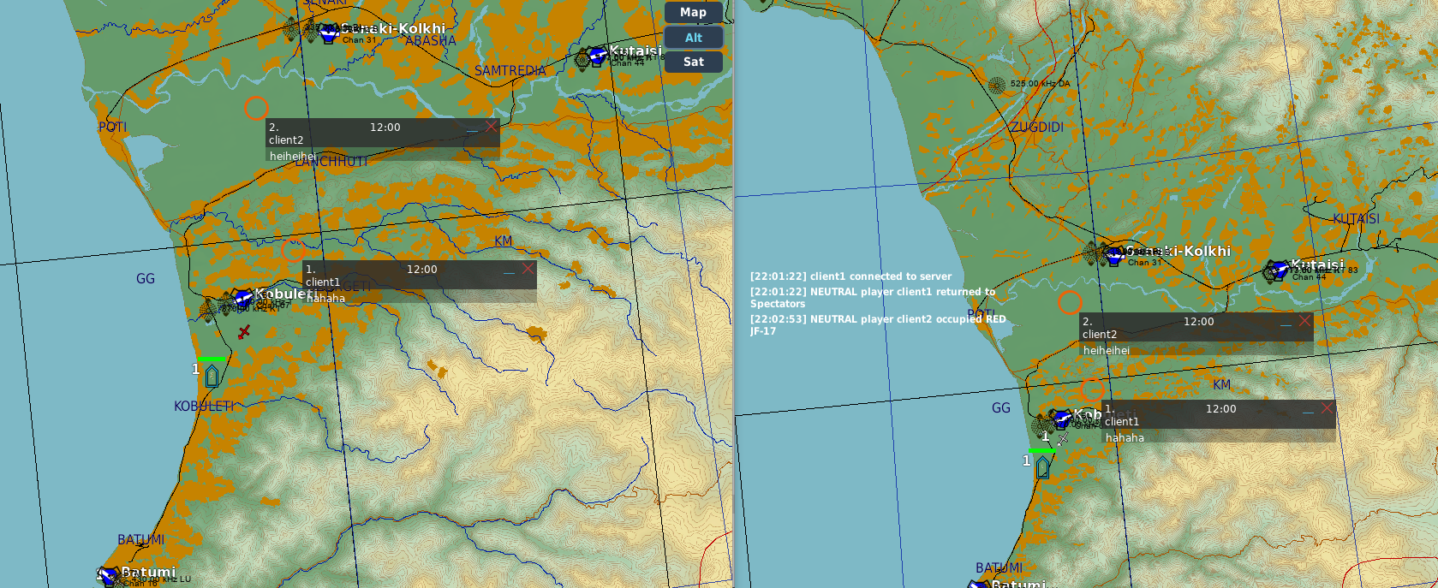
Task: Edit the 'heiheihei' mark text in left map
Action: [x=383, y=156]
